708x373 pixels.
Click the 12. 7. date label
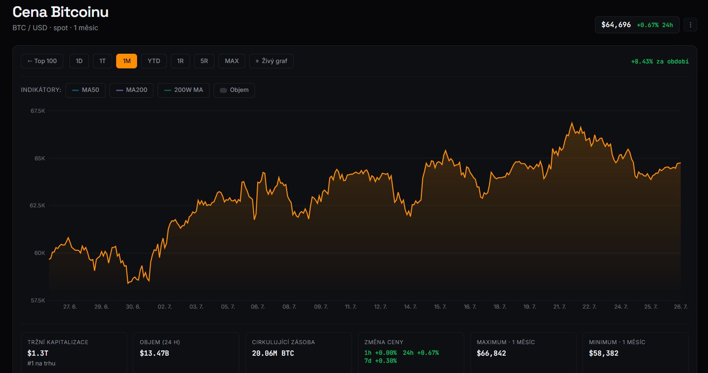380,307
